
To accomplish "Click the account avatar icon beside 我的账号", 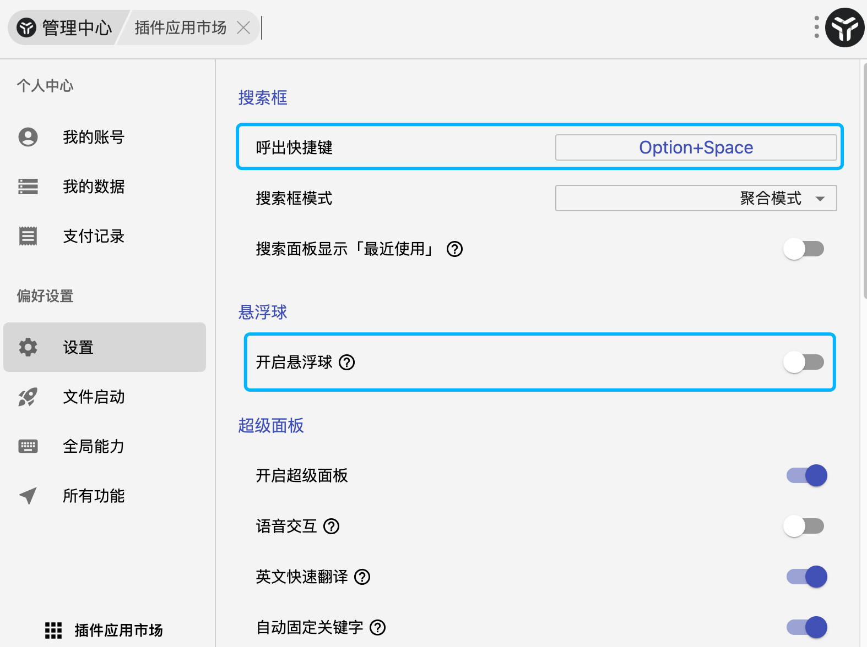I will pyautogui.click(x=28, y=137).
